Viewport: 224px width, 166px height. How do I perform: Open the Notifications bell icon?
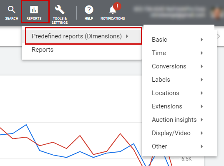pyautogui.click(x=113, y=10)
